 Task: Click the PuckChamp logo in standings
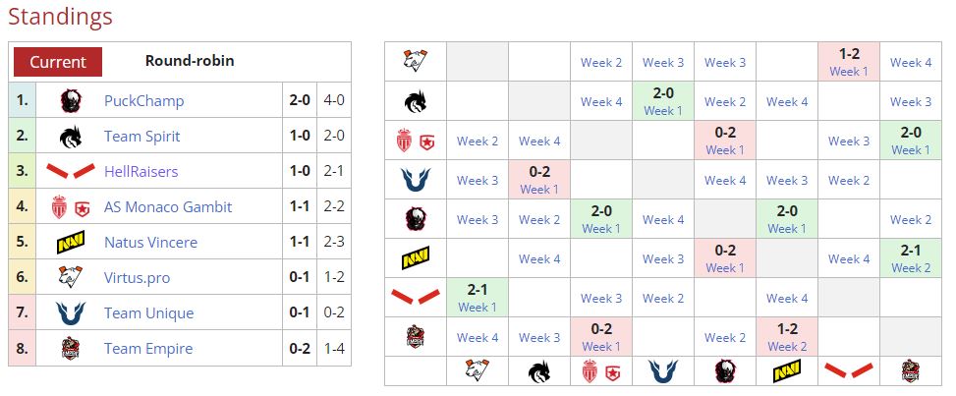click(71, 100)
